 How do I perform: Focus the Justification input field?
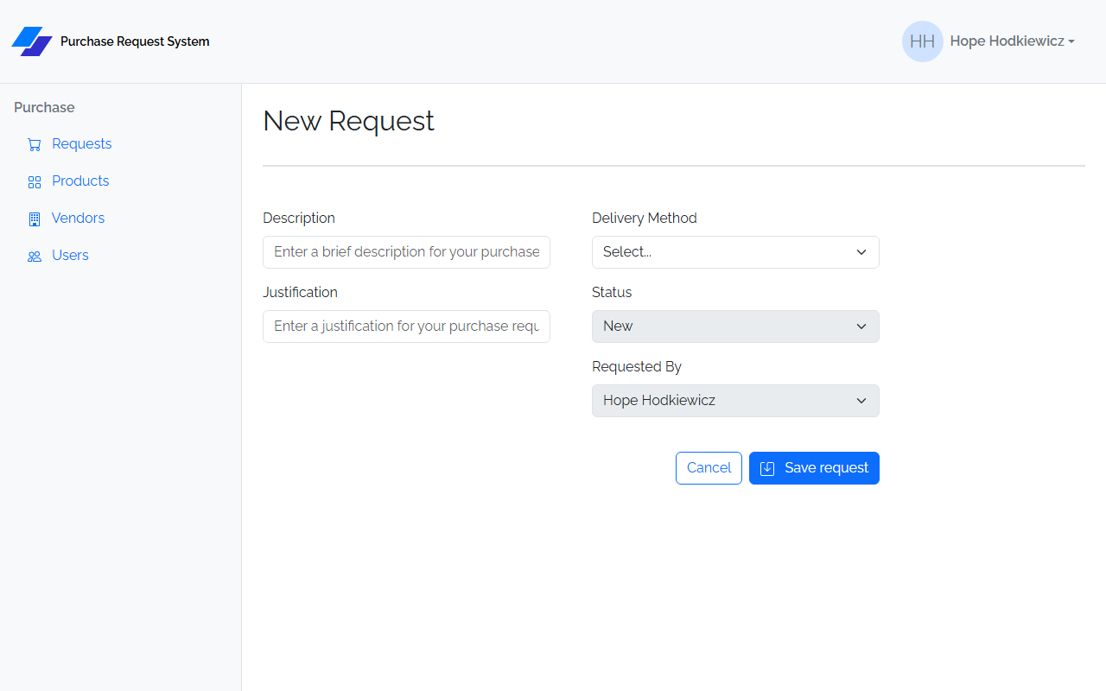pos(406,326)
